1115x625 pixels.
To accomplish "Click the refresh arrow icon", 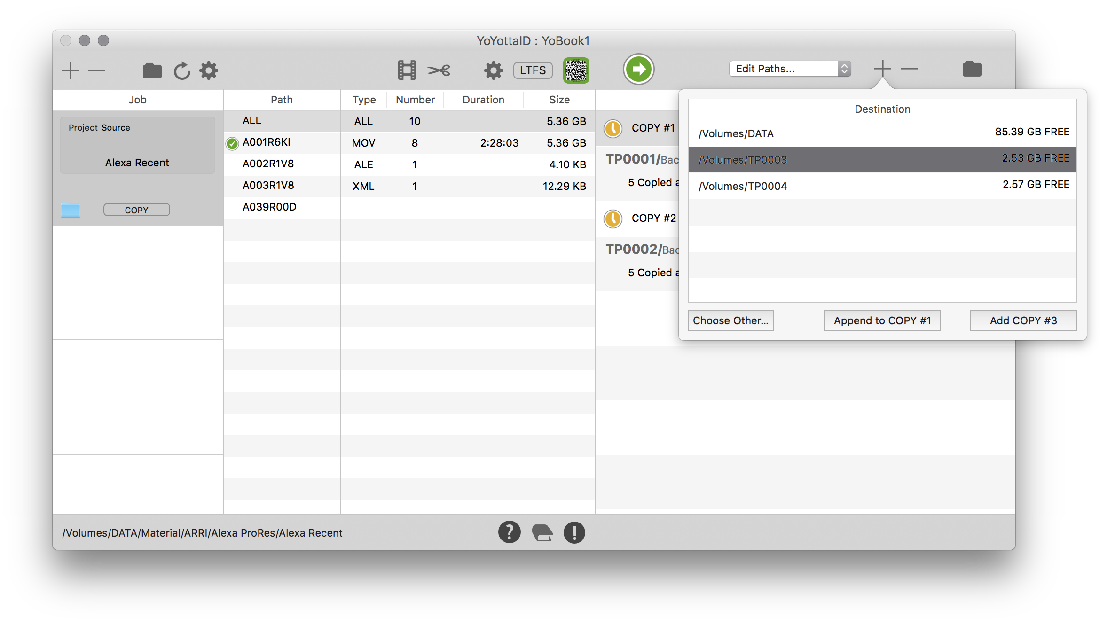I will [181, 70].
